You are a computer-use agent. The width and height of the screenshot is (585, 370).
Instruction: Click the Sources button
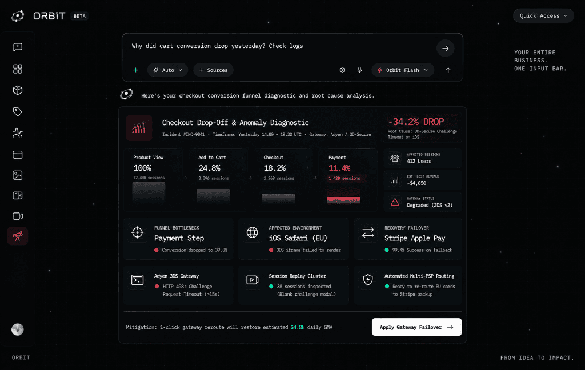point(213,70)
